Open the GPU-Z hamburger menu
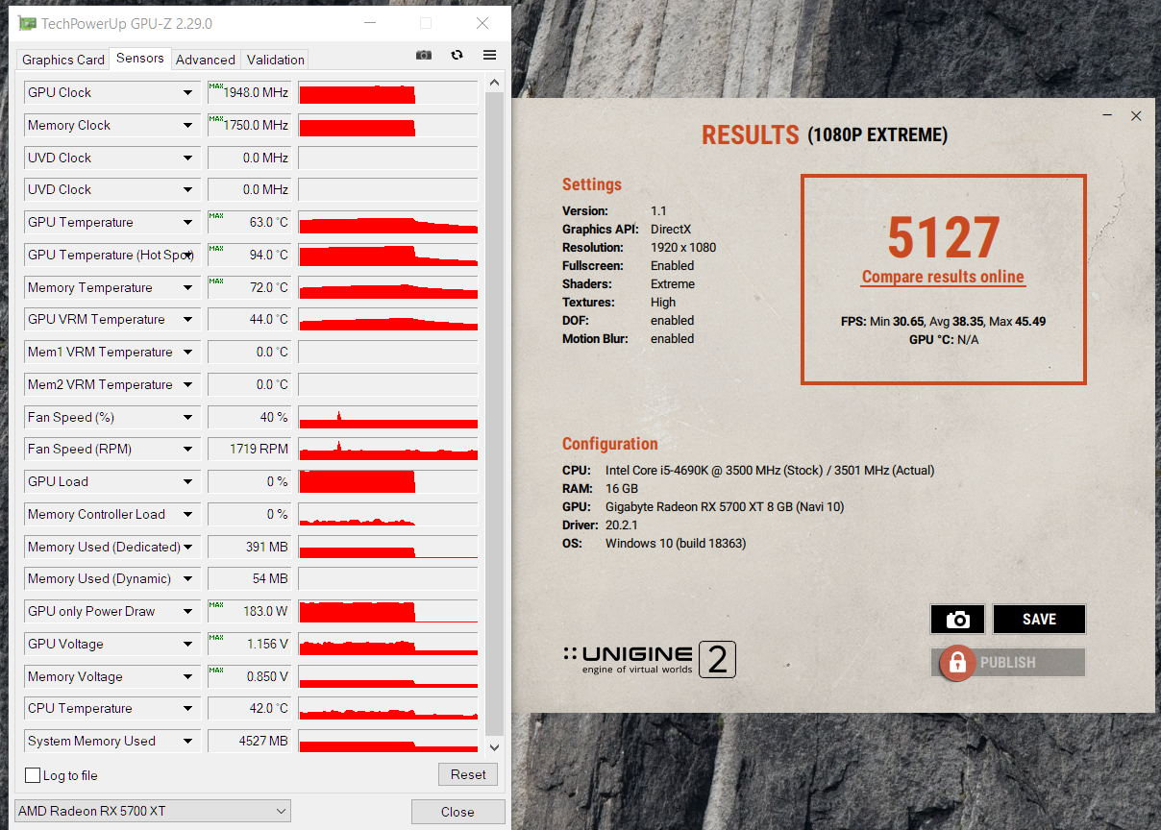 click(489, 56)
